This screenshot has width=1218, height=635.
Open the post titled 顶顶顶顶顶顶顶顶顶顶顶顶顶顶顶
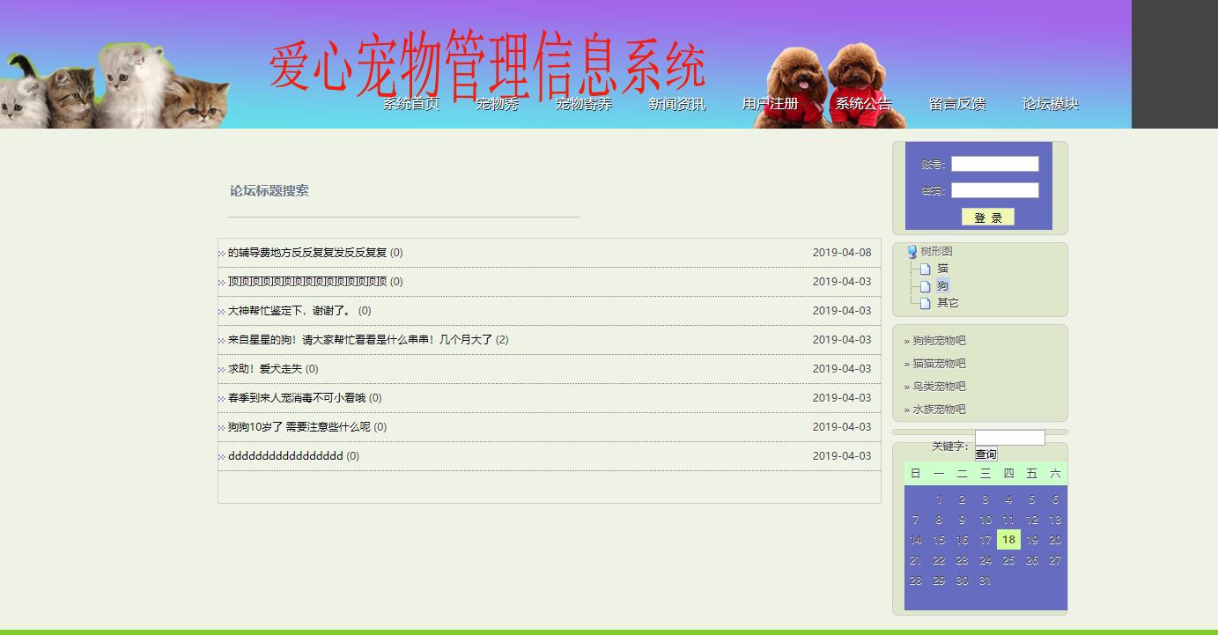[307, 282]
